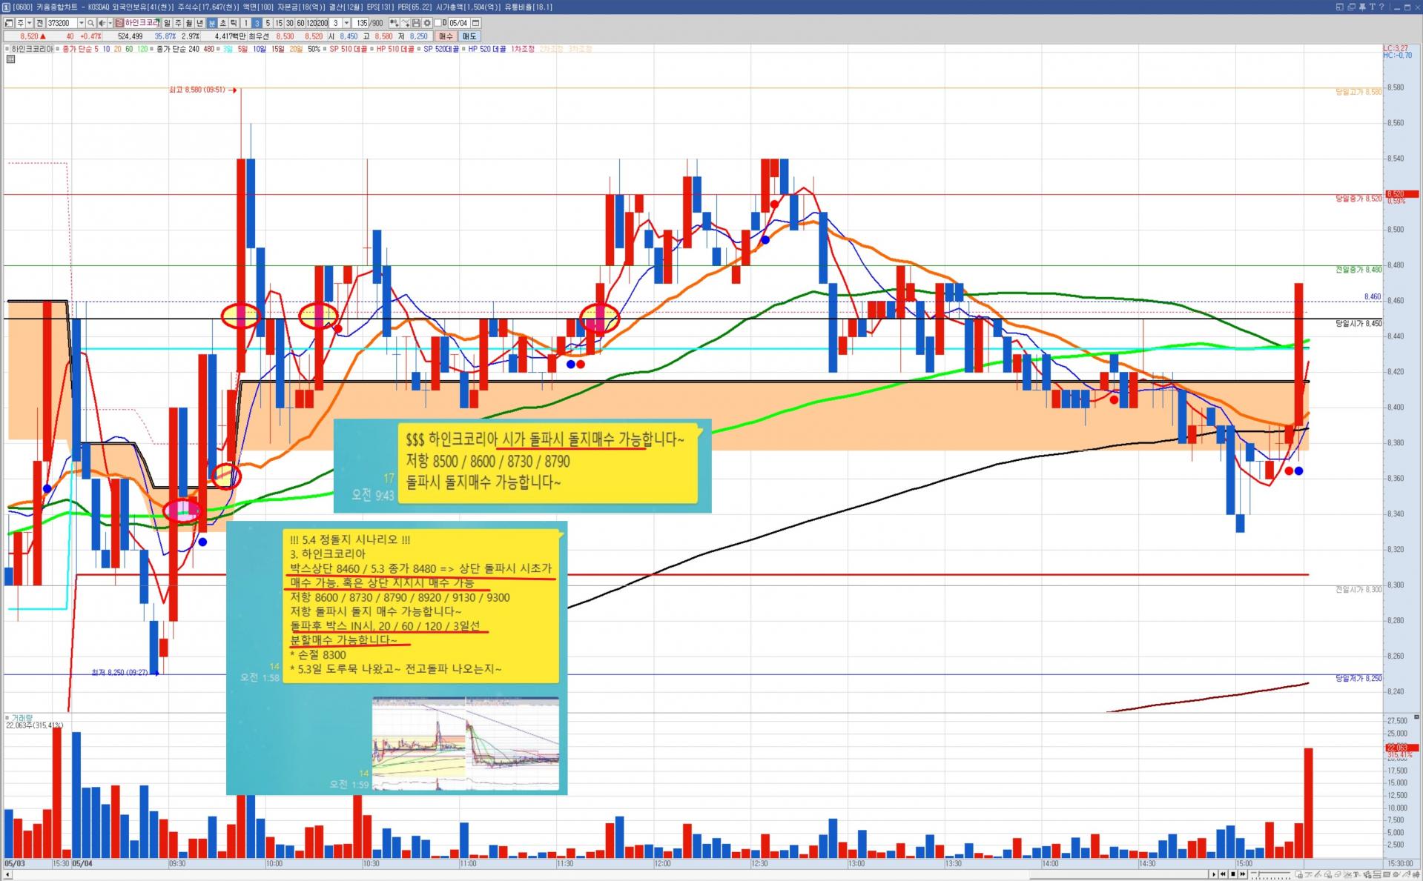Click the 전일종가 8,480 price label
The image size is (1423, 881).
[x=1358, y=270]
